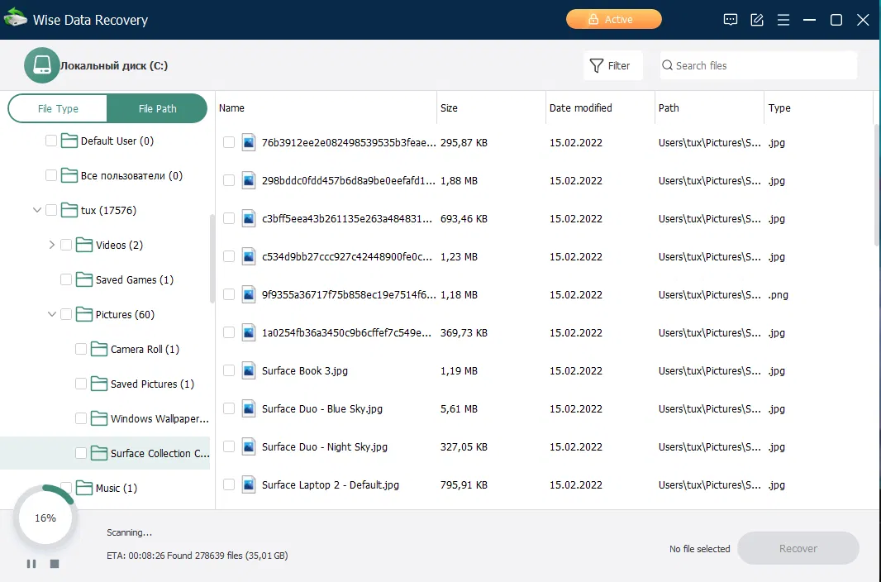The width and height of the screenshot is (881, 582).
Task: Click image icon of Surface Book 3.jpg
Action: click(x=249, y=370)
